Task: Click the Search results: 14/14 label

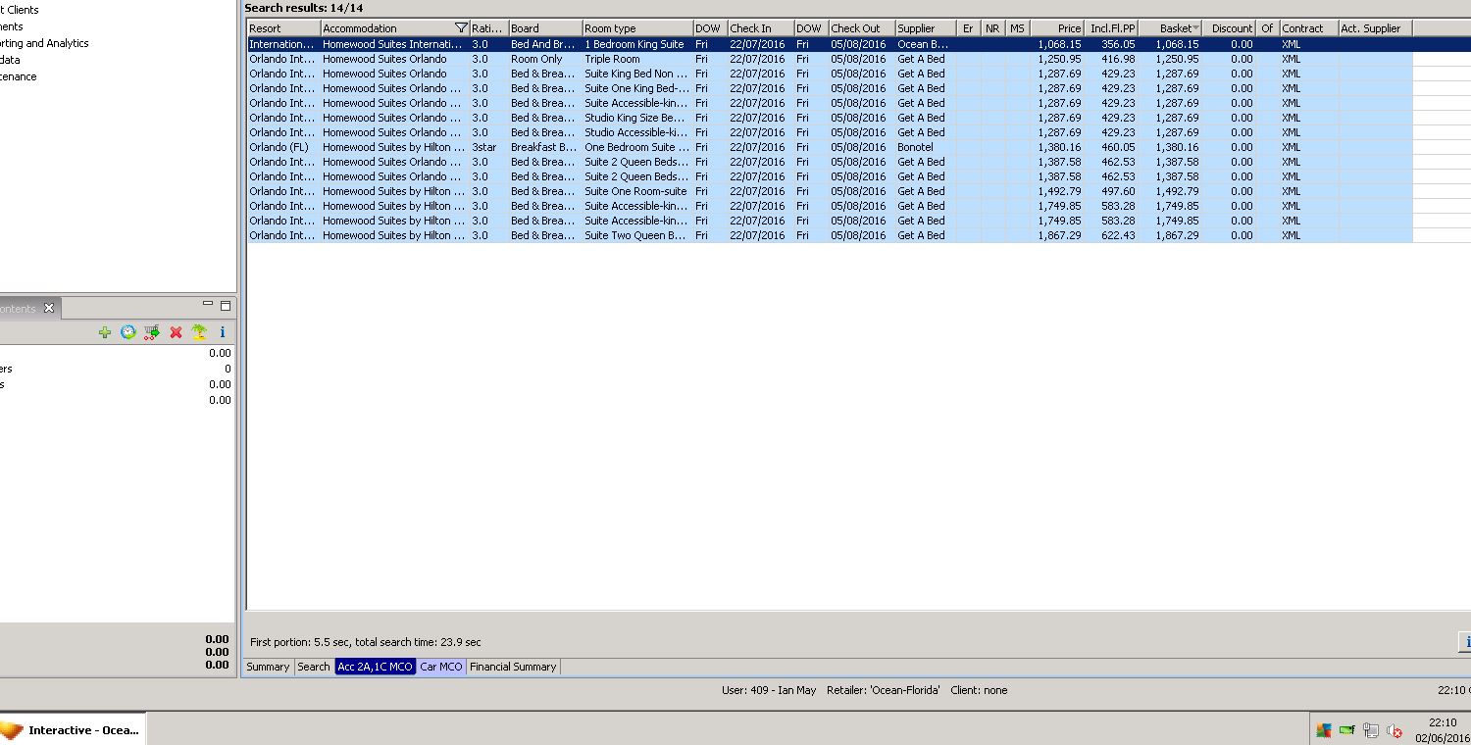Action: 304,8
